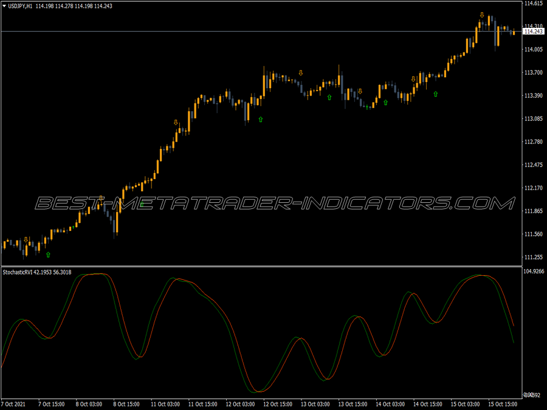Open the chart menu triangle beside USDJPY,H1
Screen dimensions: 547x410
[4, 6]
